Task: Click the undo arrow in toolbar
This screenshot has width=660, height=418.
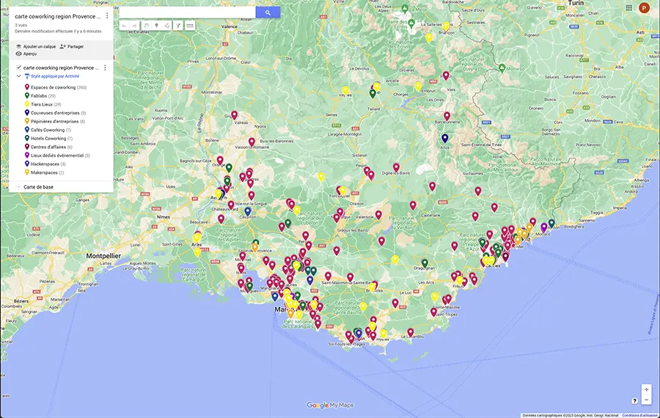Action: [x=124, y=26]
